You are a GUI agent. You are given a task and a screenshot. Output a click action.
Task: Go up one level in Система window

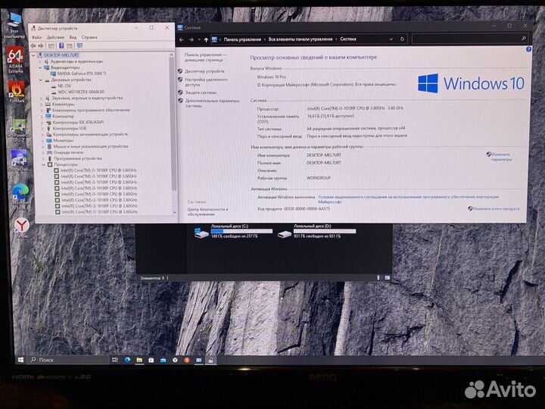[x=206, y=39]
